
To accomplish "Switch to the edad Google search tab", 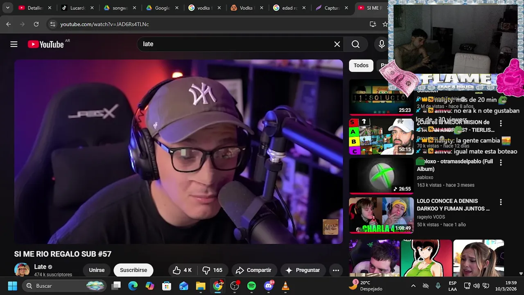I will [x=289, y=8].
